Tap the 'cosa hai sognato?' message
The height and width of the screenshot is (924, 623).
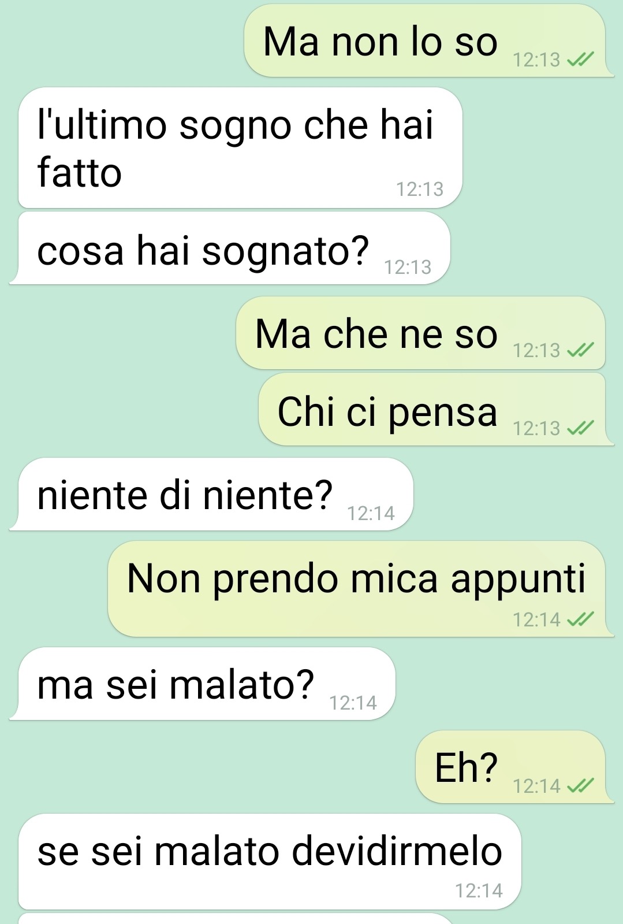click(x=230, y=248)
